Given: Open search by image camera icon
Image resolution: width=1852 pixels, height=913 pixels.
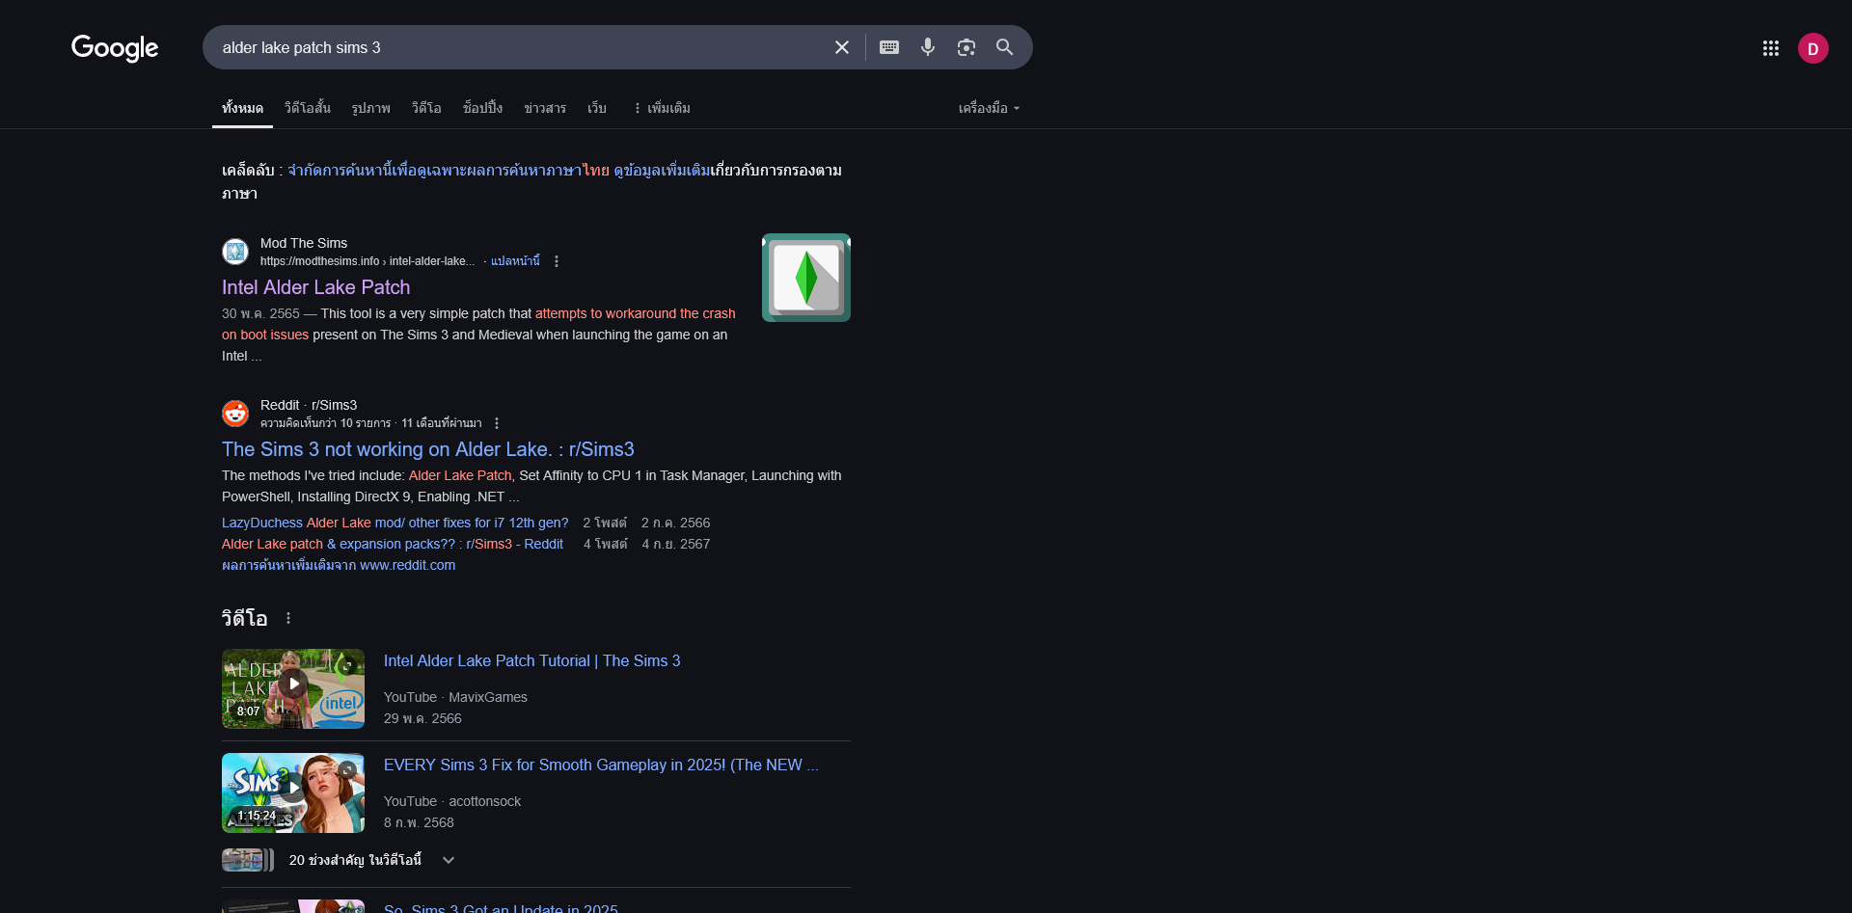Looking at the screenshot, I should (x=967, y=47).
